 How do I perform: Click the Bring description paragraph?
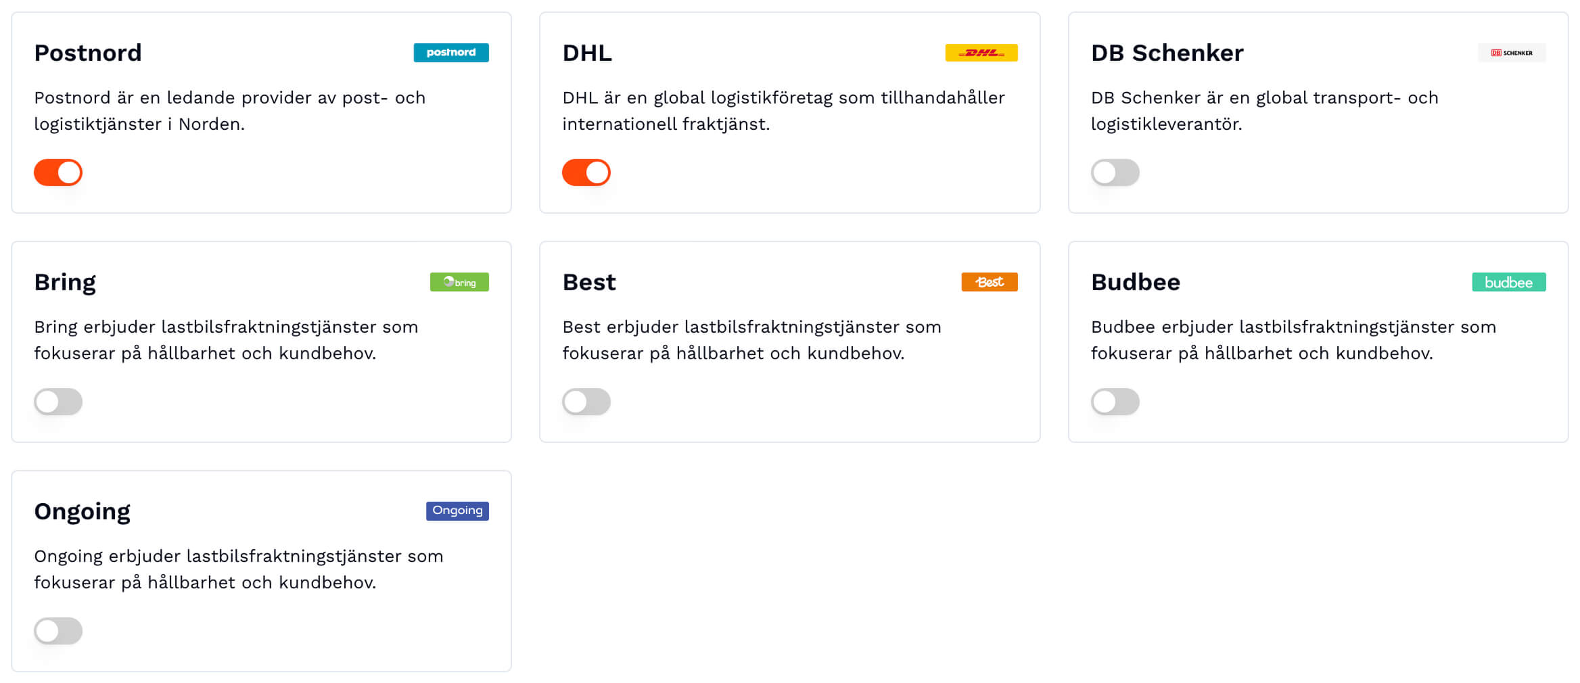pyautogui.click(x=226, y=340)
